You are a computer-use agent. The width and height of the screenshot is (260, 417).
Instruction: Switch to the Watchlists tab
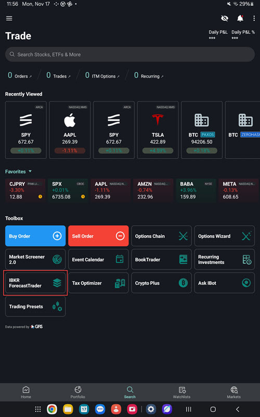[181, 393]
